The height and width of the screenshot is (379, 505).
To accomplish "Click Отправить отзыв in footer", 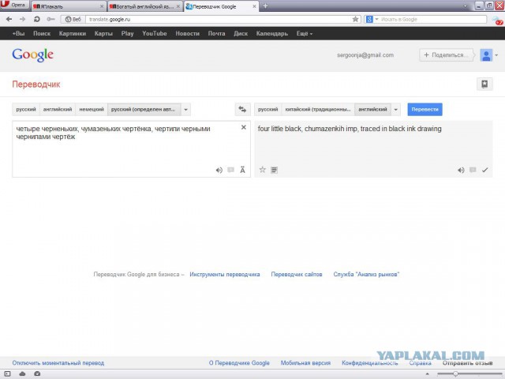I will click(467, 363).
